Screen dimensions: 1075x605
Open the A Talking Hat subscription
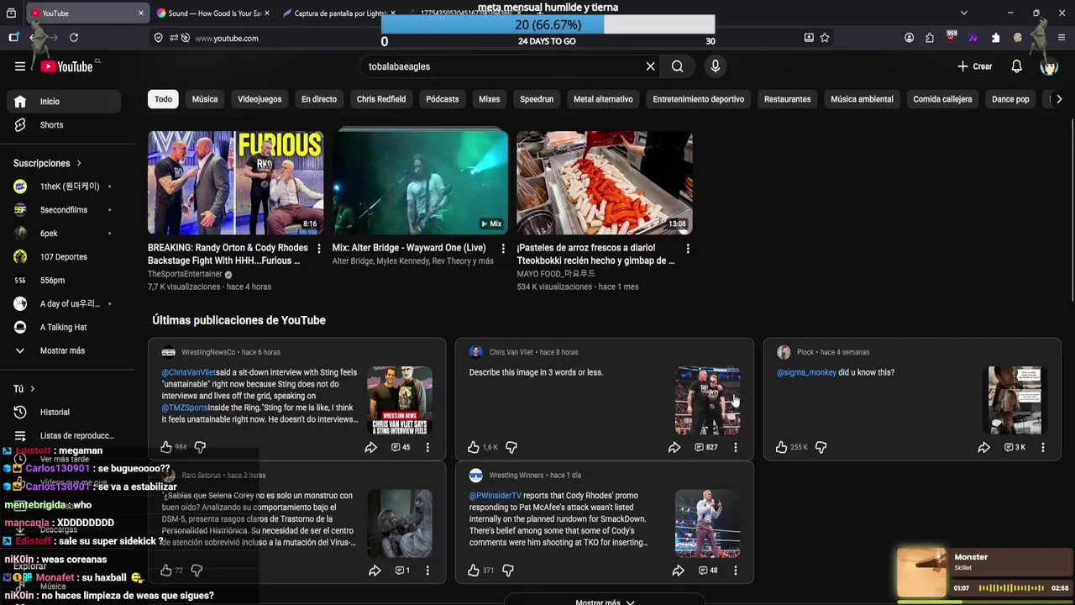click(x=64, y=327)
